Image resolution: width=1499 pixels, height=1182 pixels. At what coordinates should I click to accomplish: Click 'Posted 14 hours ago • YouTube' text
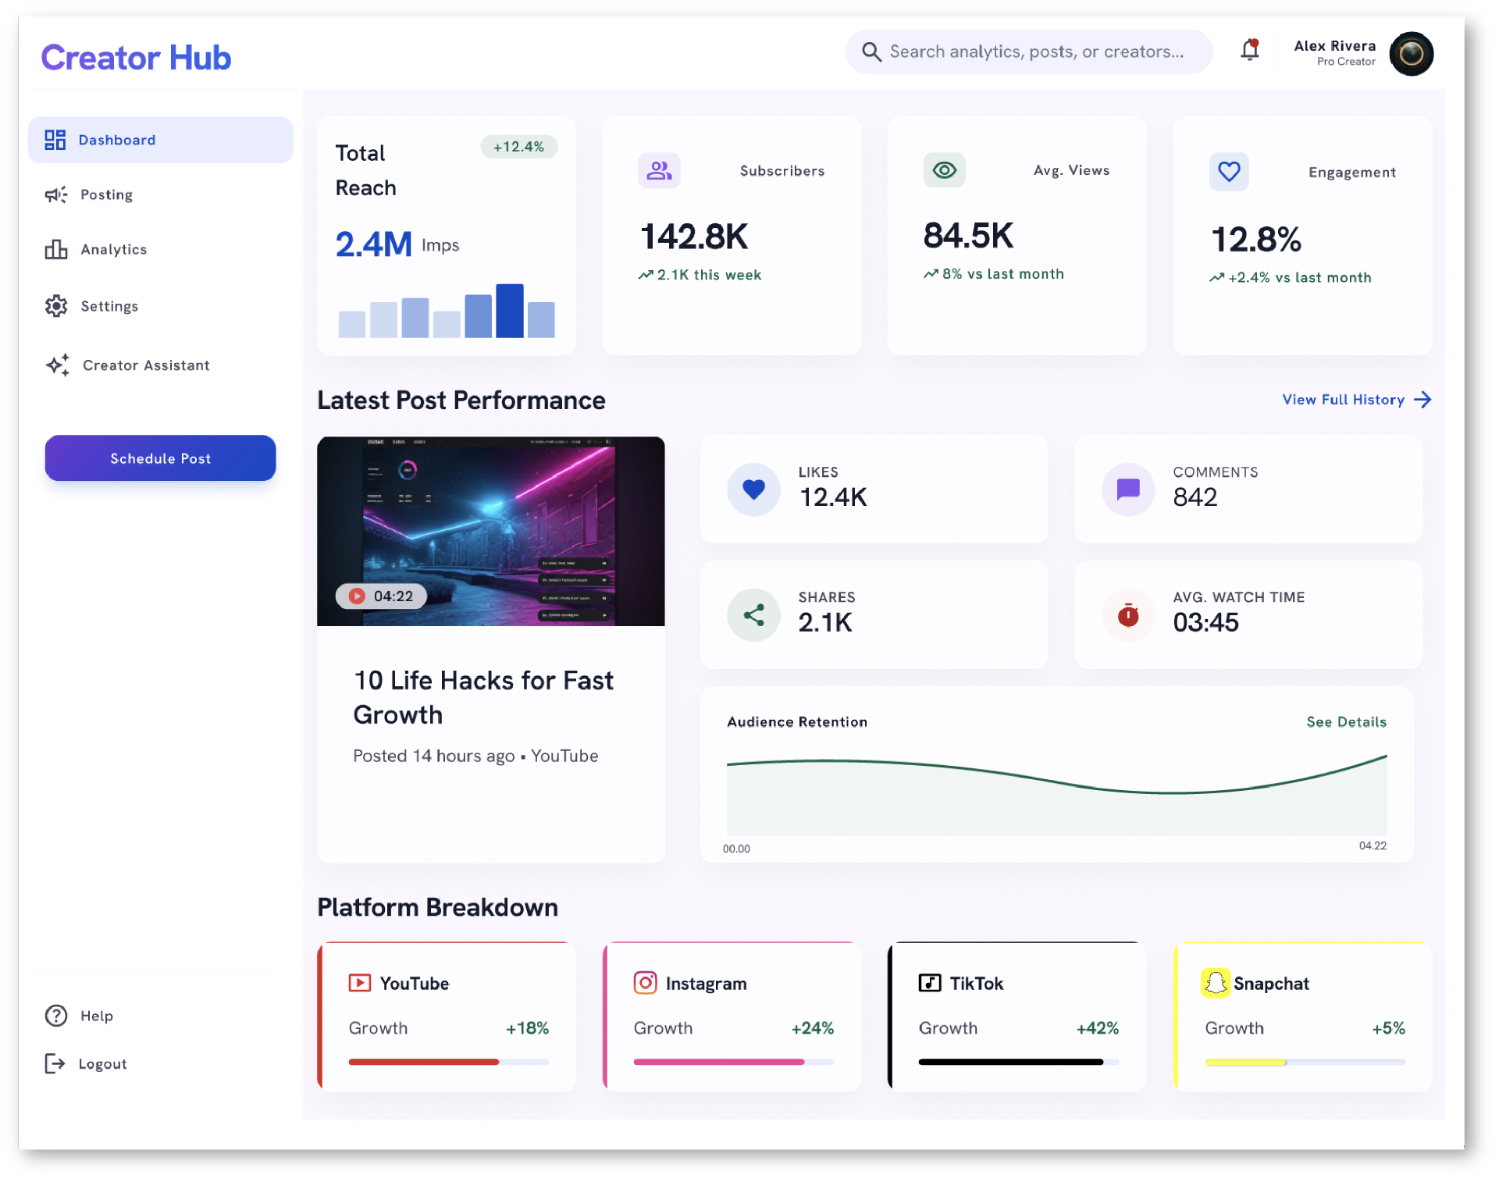(475, 756)
